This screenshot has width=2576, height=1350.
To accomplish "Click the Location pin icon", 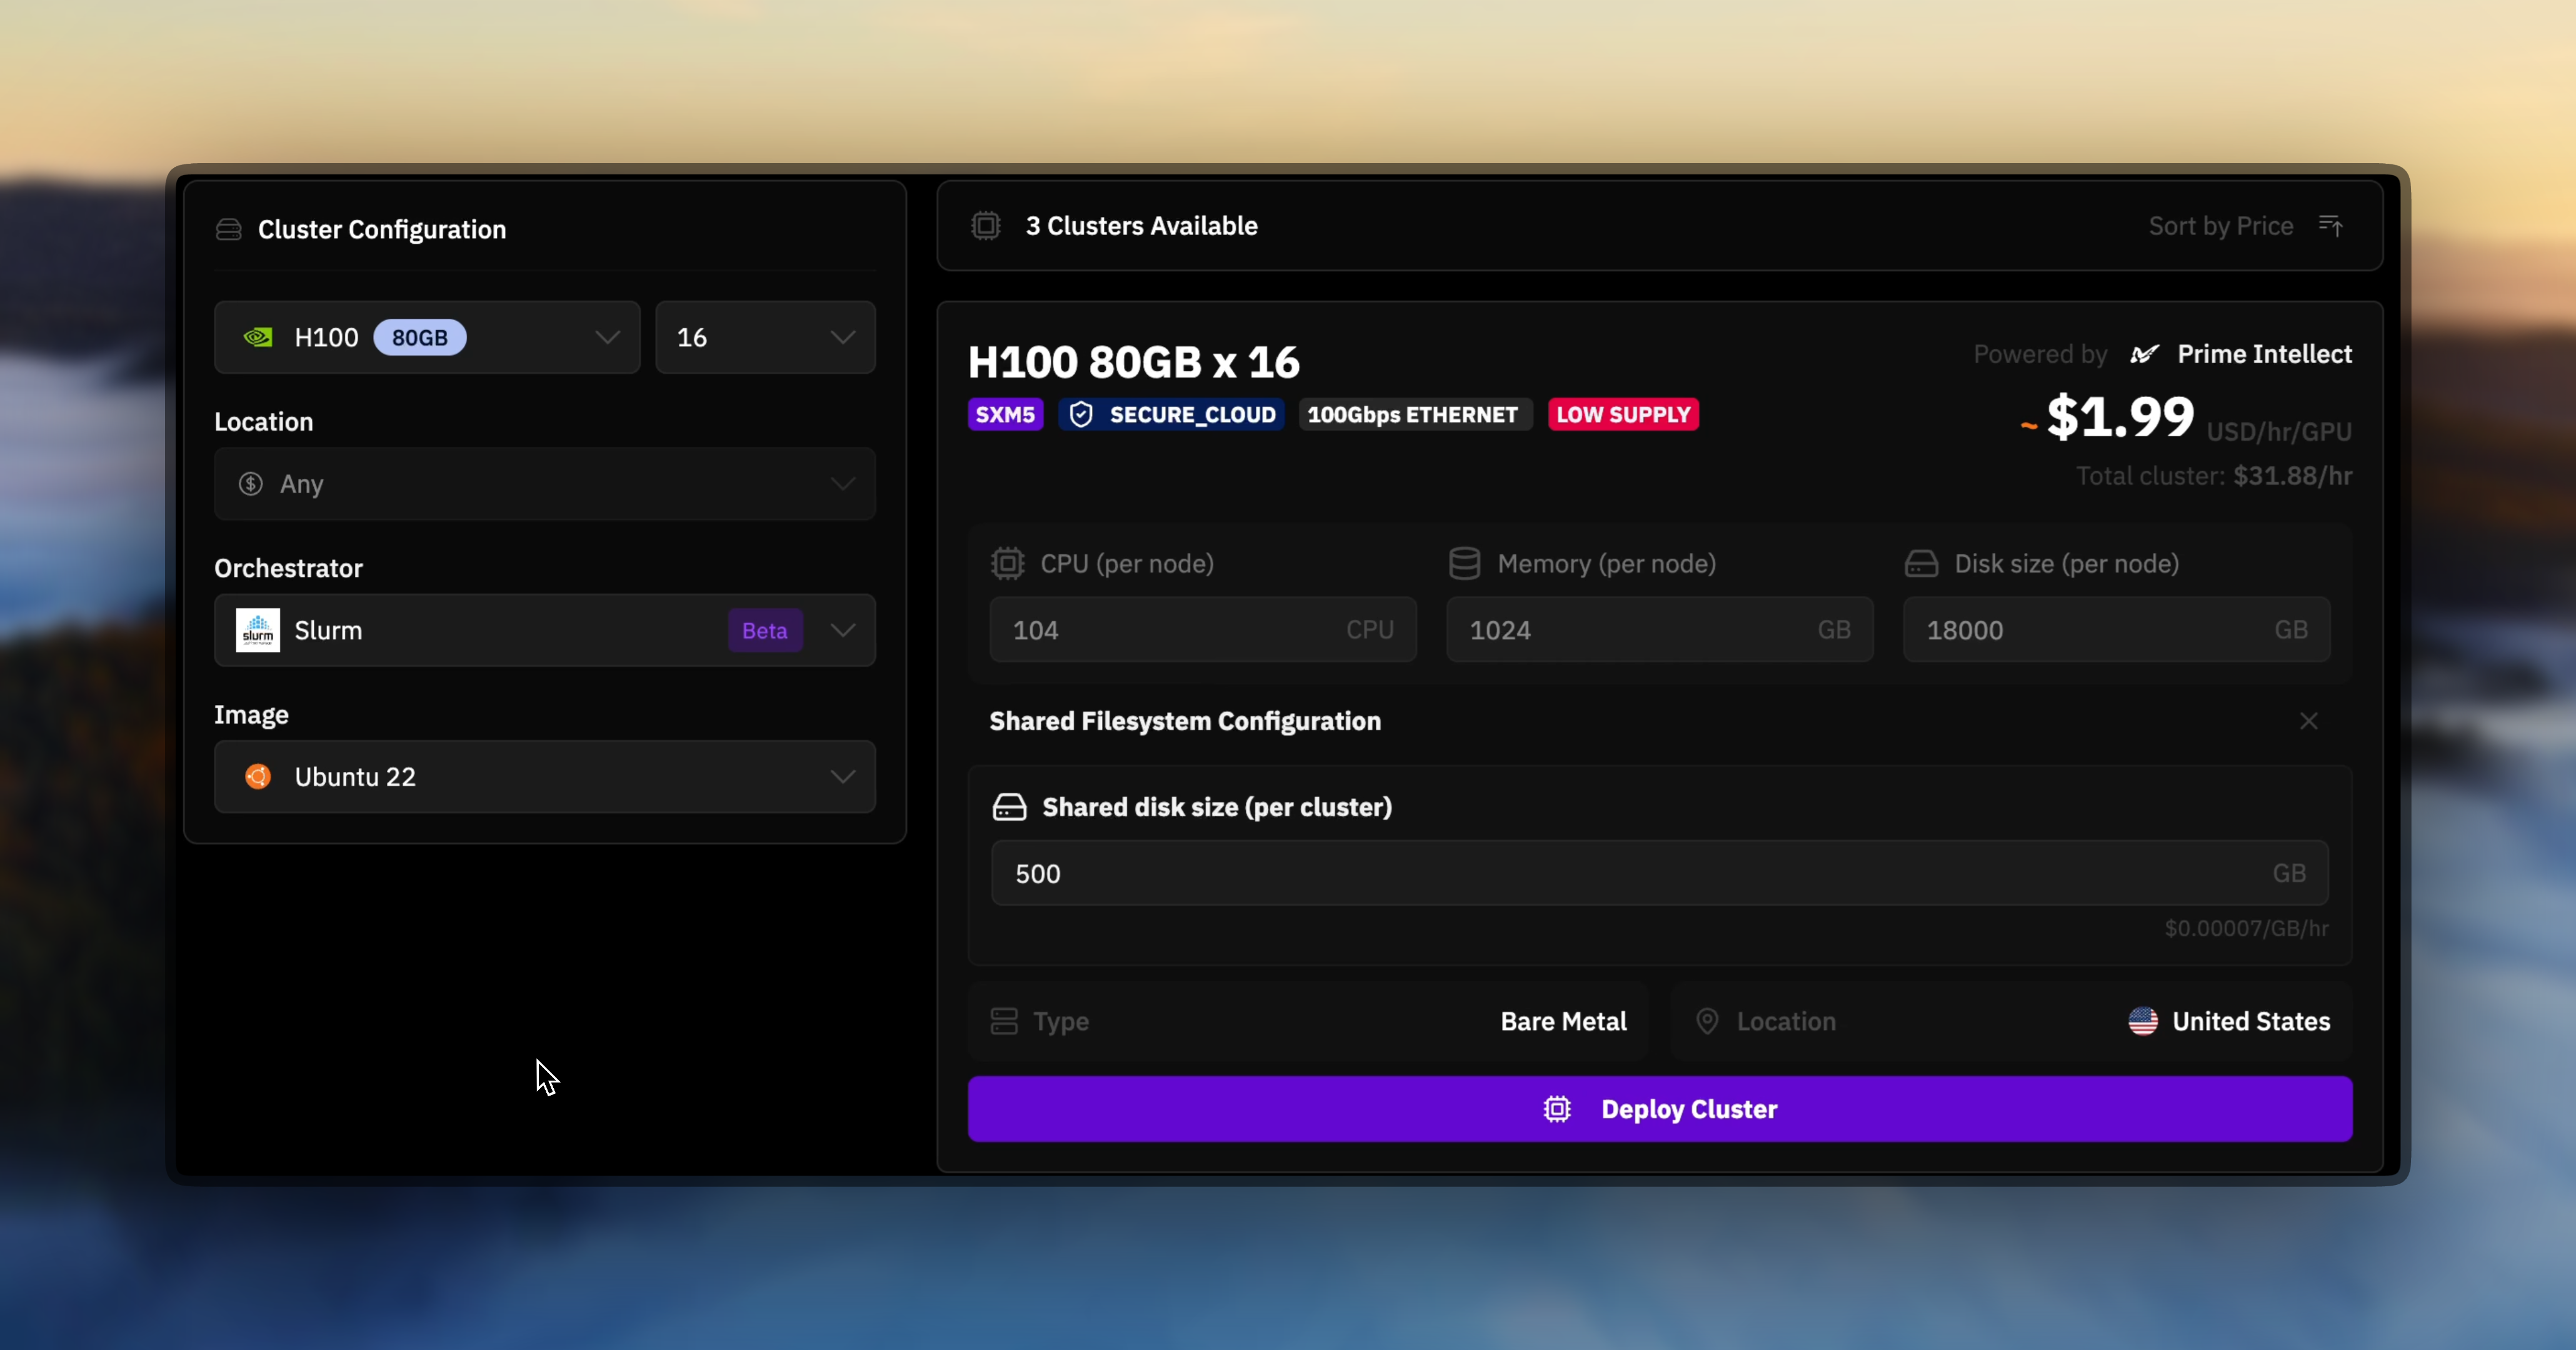I will (x=1708, y=1021).
